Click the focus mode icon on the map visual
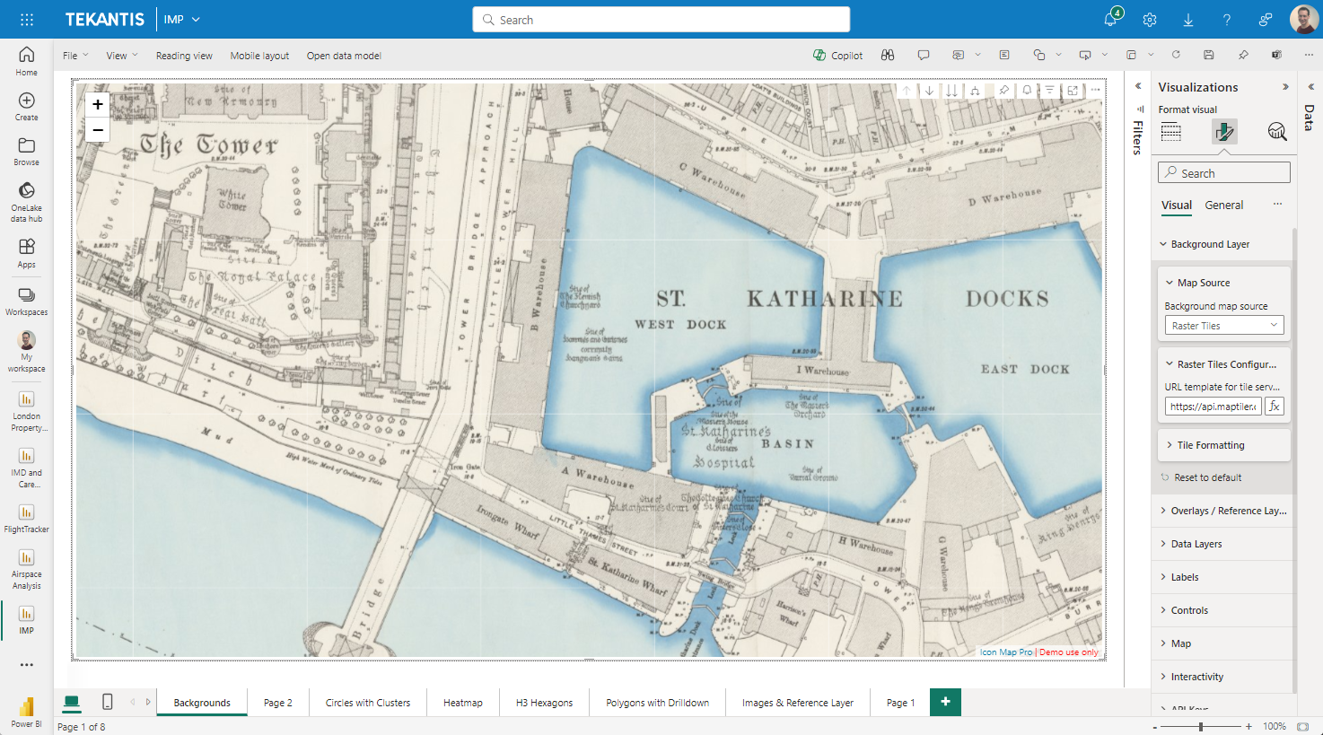Viewport: 1323px width, 735px height. (x=1073, y=91)
